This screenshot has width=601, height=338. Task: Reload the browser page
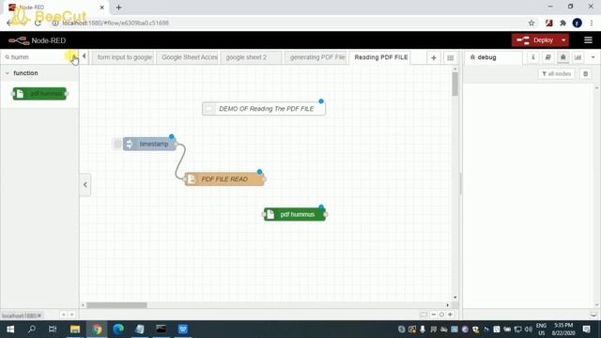click(38, 23)
